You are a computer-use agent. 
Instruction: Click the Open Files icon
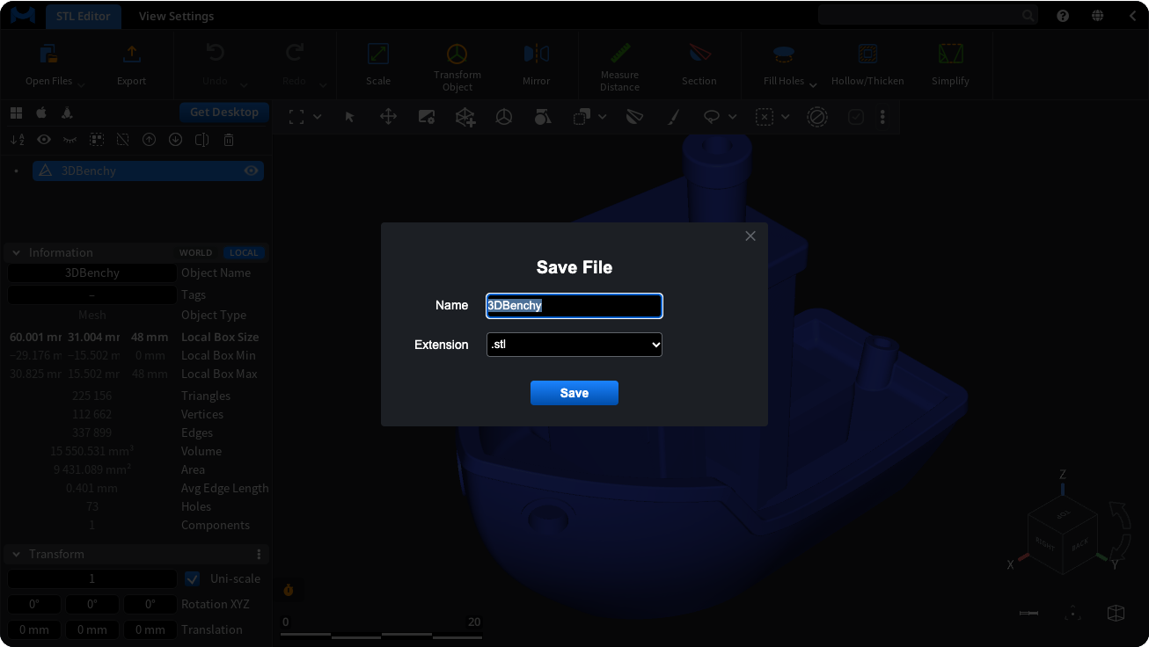click(49, 55)
